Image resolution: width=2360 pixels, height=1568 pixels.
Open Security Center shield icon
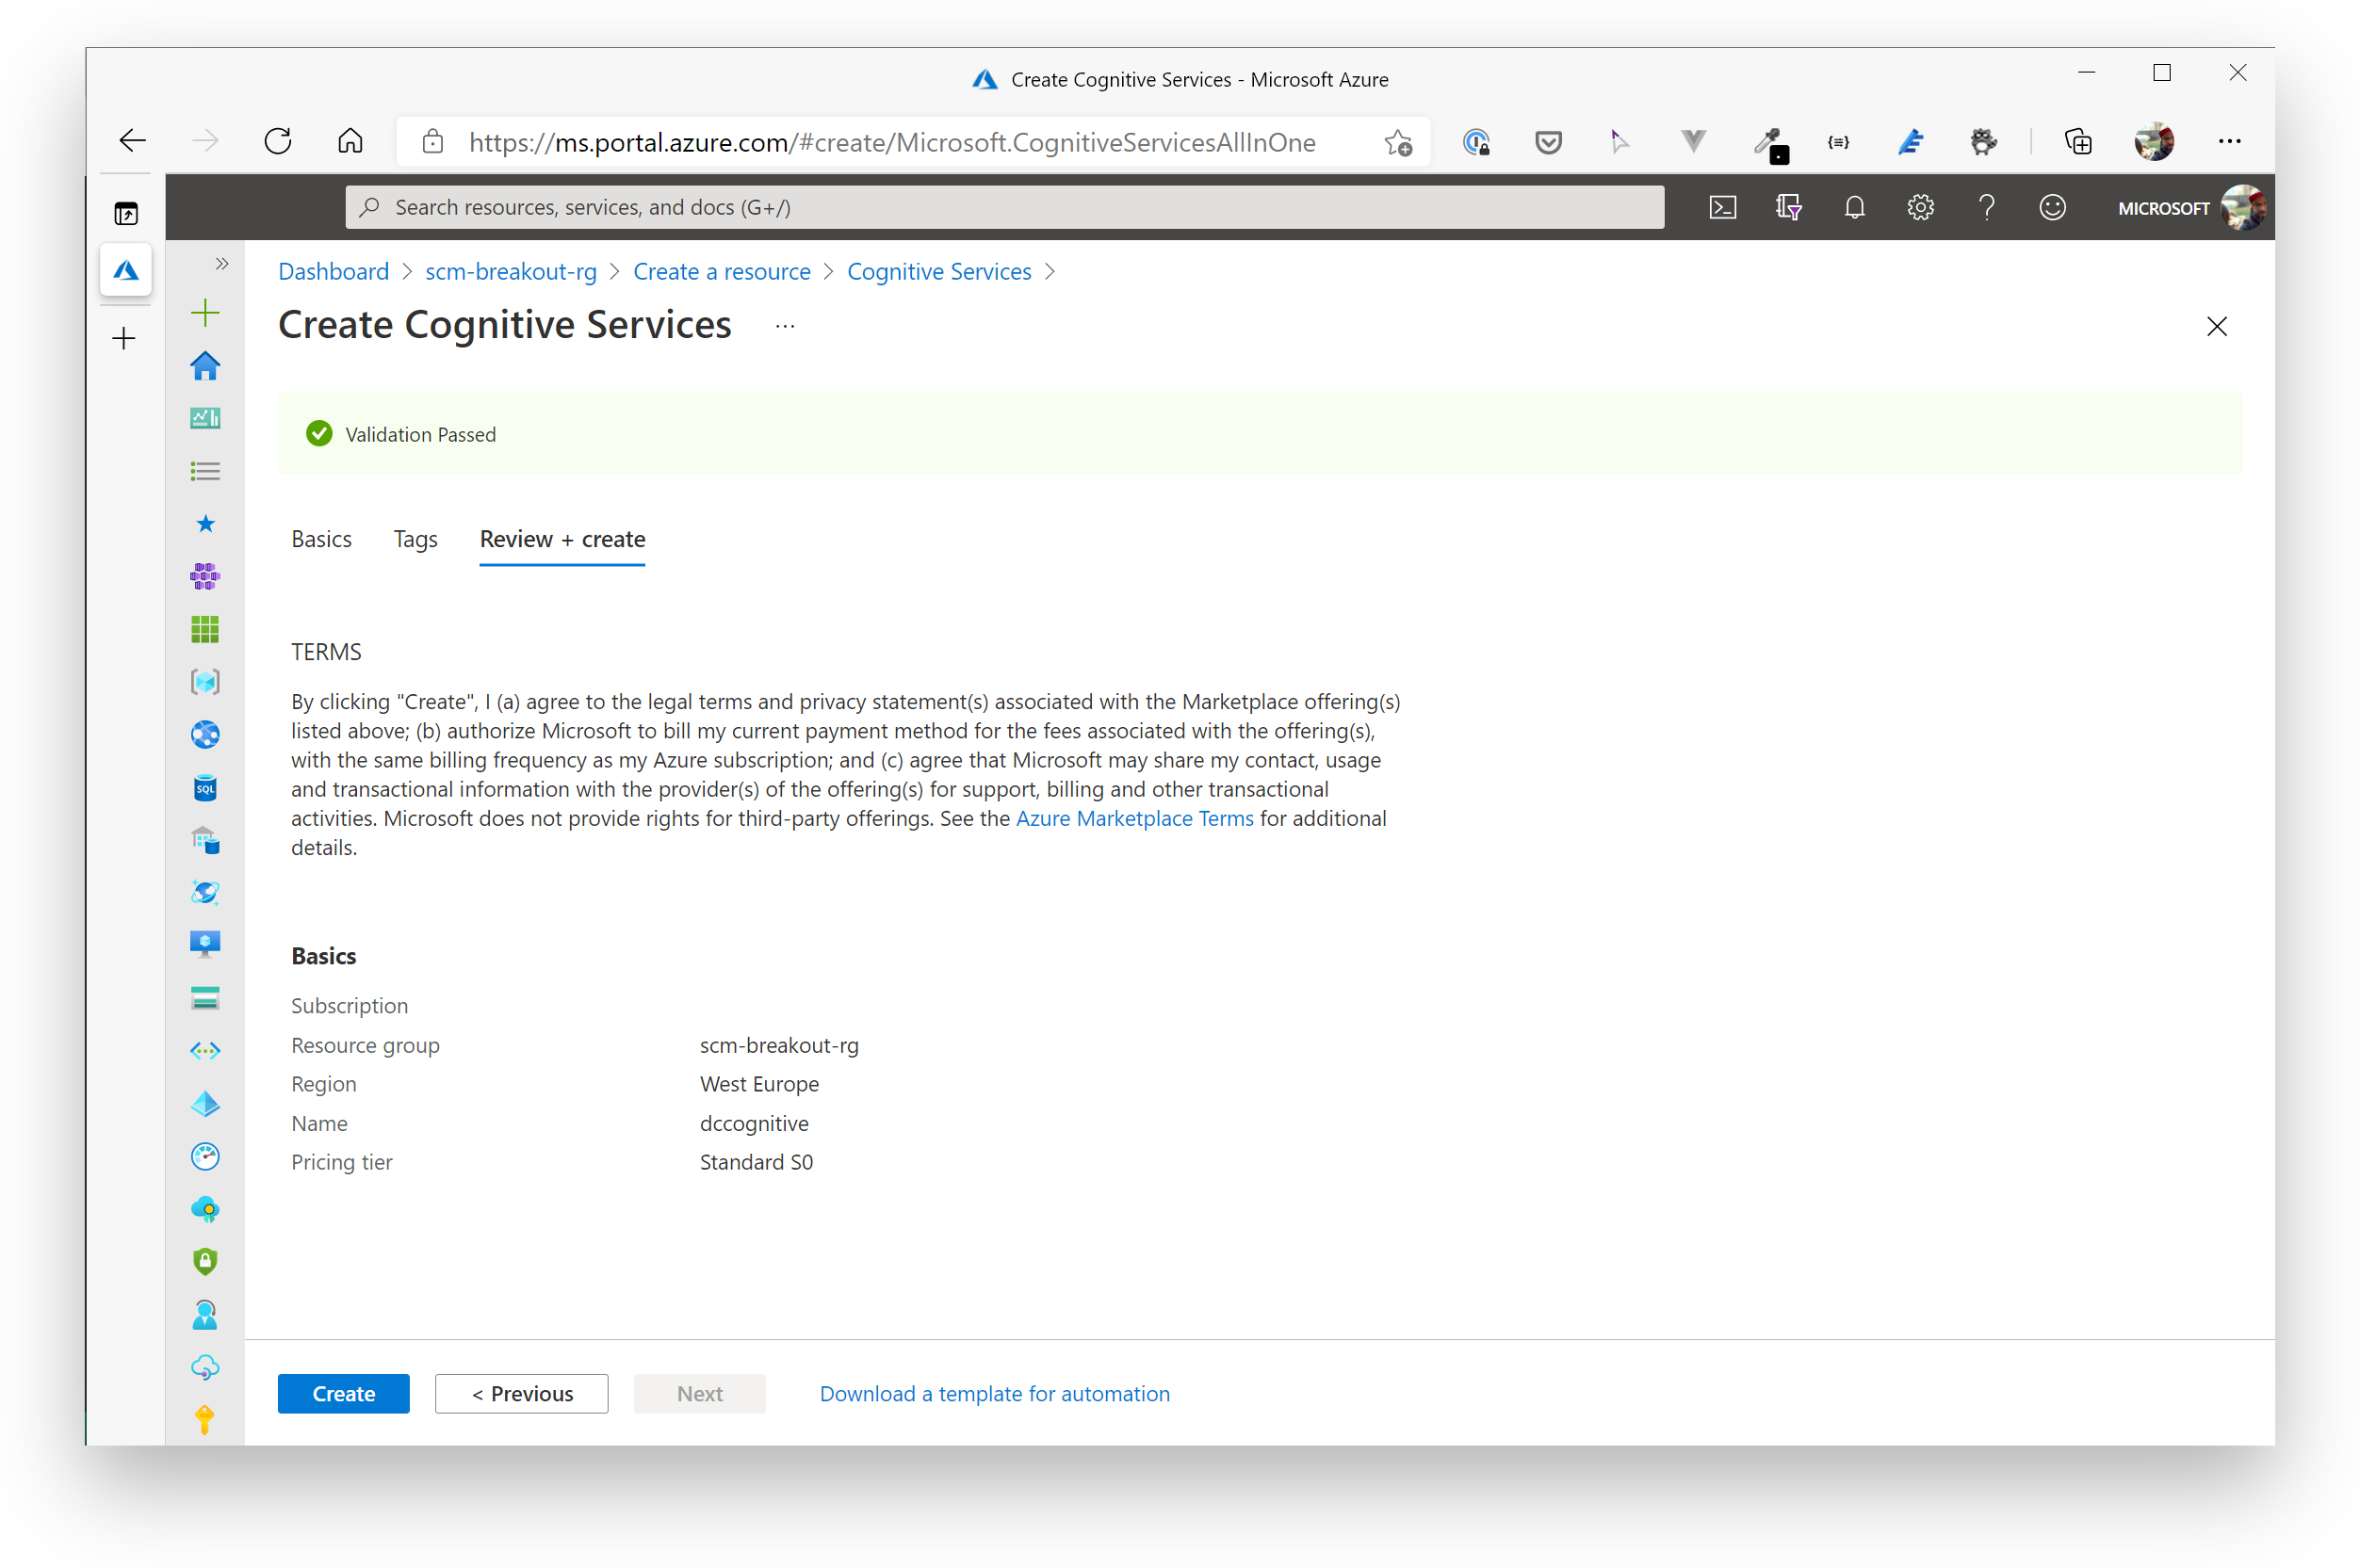(205, 1261)
